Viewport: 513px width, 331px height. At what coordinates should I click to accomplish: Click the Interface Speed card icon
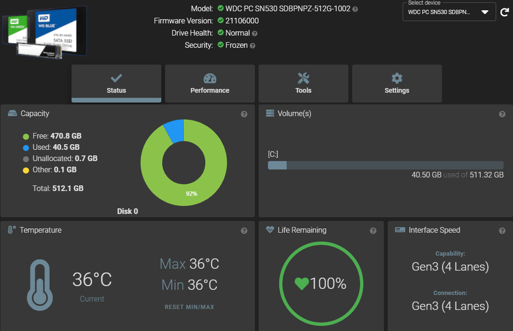coord(400,230)
